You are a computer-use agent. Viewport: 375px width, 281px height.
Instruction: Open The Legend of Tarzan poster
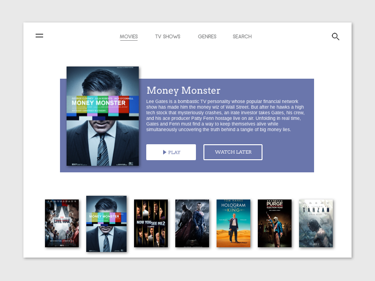click(316, 223)
